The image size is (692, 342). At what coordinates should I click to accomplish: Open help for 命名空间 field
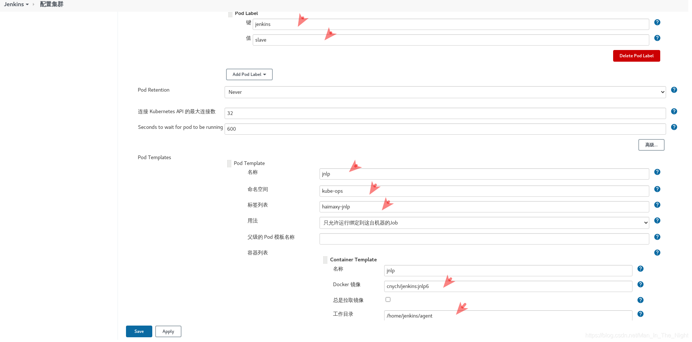click(657, 189)
